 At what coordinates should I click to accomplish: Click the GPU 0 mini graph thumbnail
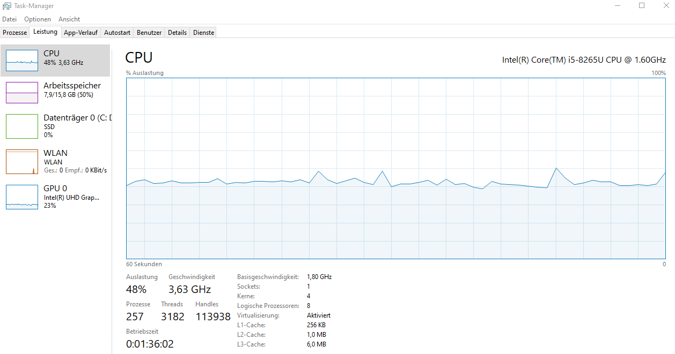pyautogui.click(x=22, y=197)
